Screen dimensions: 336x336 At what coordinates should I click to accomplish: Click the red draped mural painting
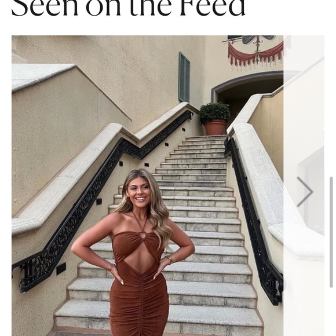point(254,51)
